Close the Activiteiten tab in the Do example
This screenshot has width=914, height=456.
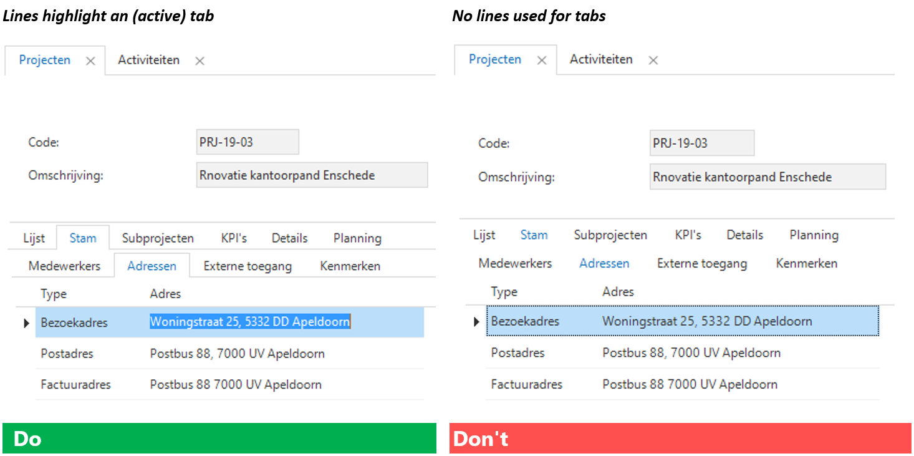point(200,61)
